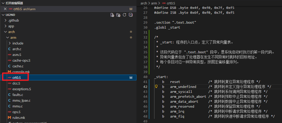Click the crt0.S open editor entry

(x=68, y=9)
